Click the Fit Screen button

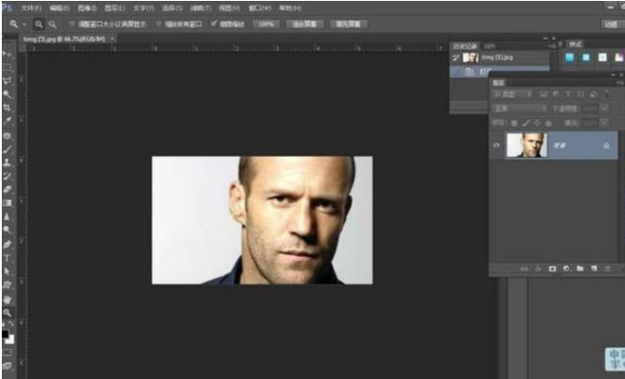pos(305,24)
